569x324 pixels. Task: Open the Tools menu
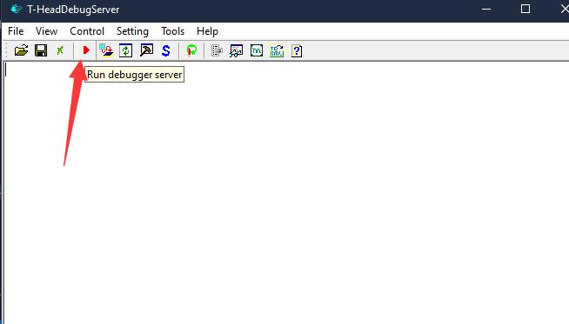pos(173,31)
